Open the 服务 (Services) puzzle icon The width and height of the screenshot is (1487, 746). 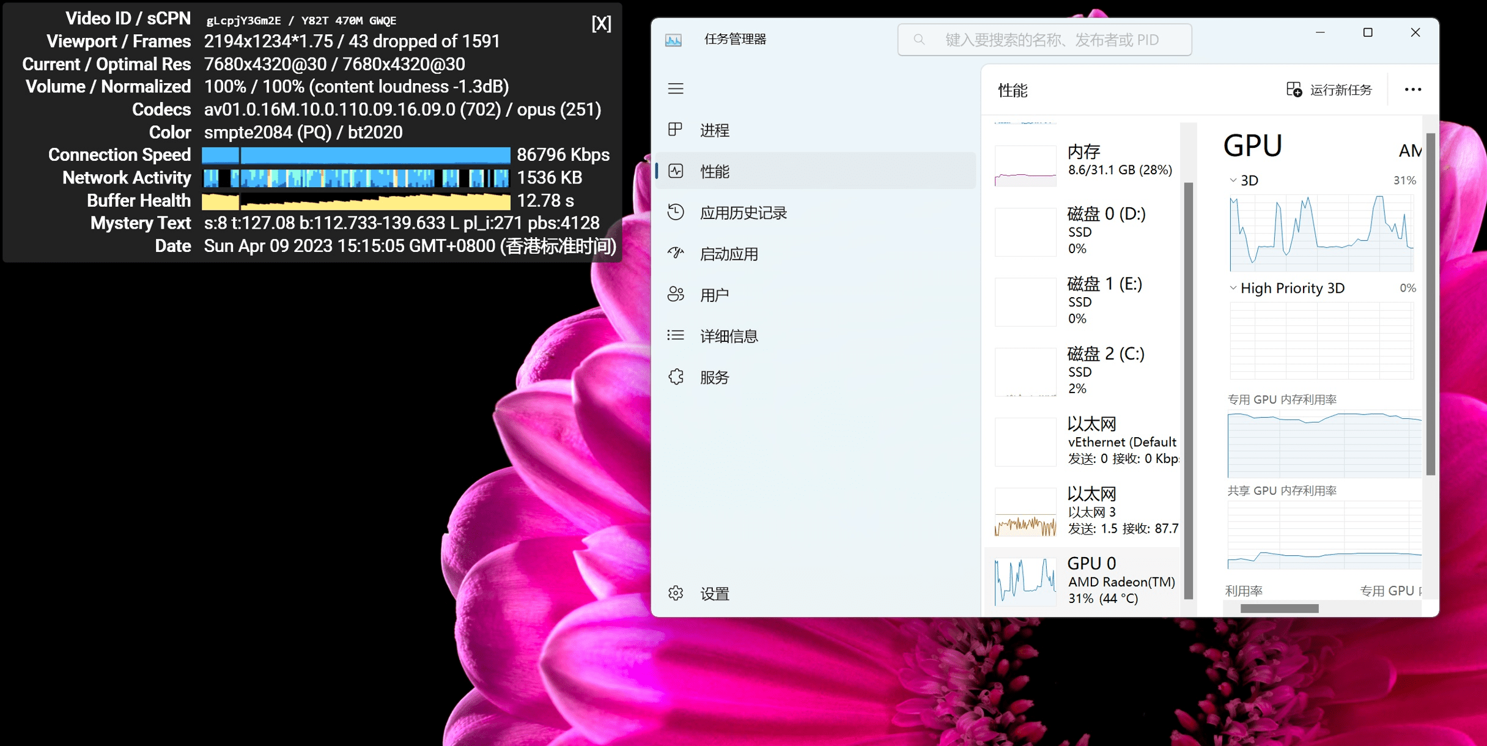676,377
